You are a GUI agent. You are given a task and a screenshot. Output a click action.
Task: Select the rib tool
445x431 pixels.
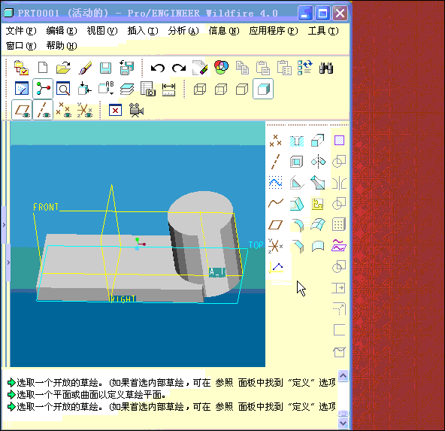pyautogui.click(x=297, y=183)
